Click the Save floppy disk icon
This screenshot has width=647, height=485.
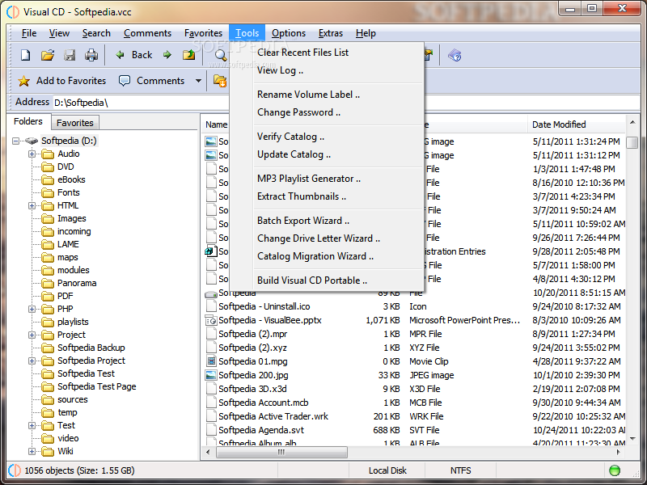[70, 55]
